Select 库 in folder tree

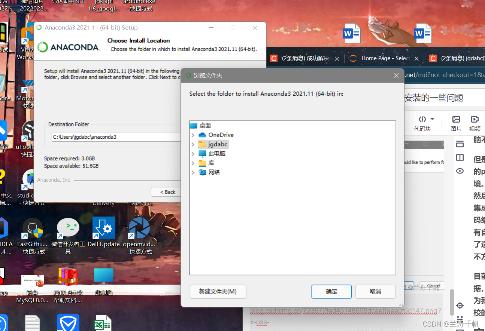[x=206, y=163]
